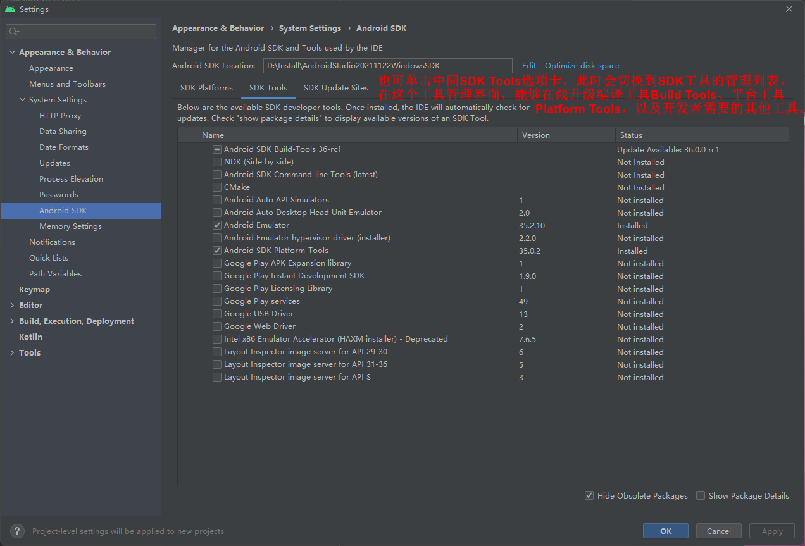
Task: Open Appearance settings page
Action: (x=51, y=68)
